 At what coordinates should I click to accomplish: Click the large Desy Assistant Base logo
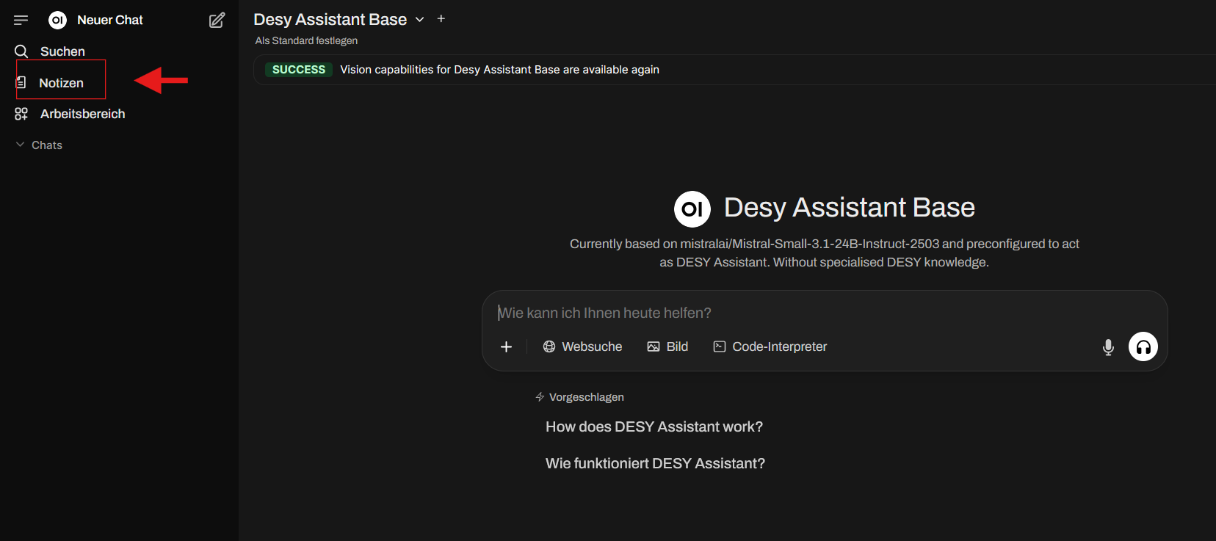tap(692, 209)
